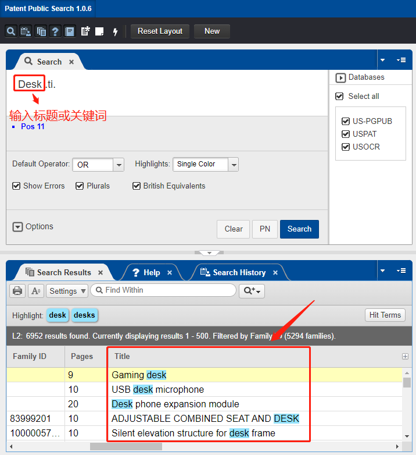Click the blue Search button
Image resolution: width=416 pixels, height=455 pixels.
(299, 229)
